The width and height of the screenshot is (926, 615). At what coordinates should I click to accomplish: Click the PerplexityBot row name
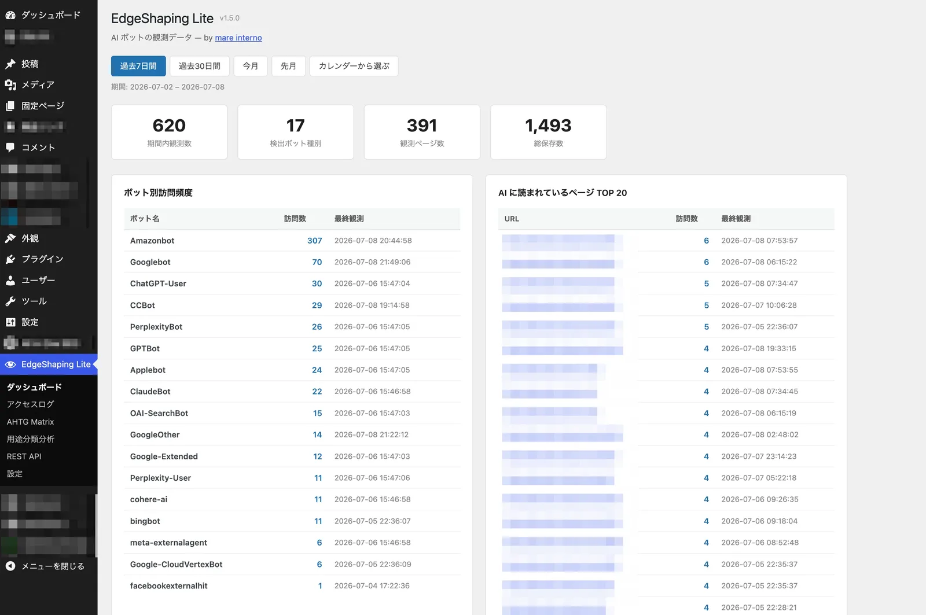pos(156,327)
